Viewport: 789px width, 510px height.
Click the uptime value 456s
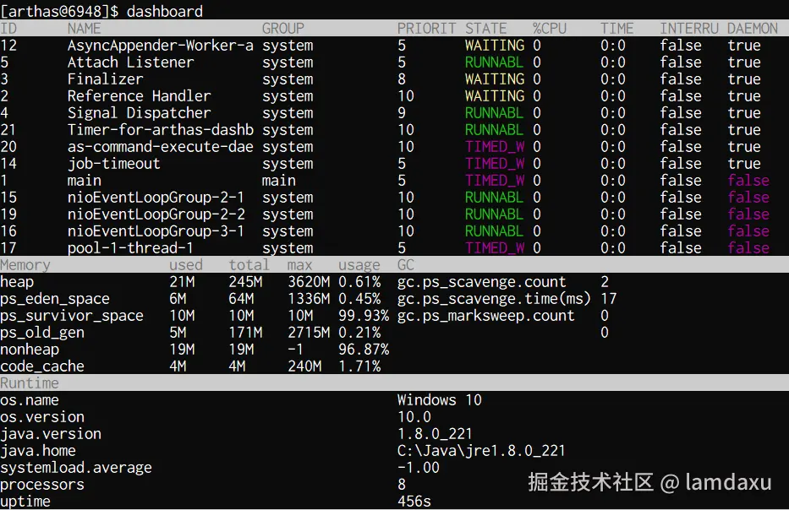[x=414, y=502]
